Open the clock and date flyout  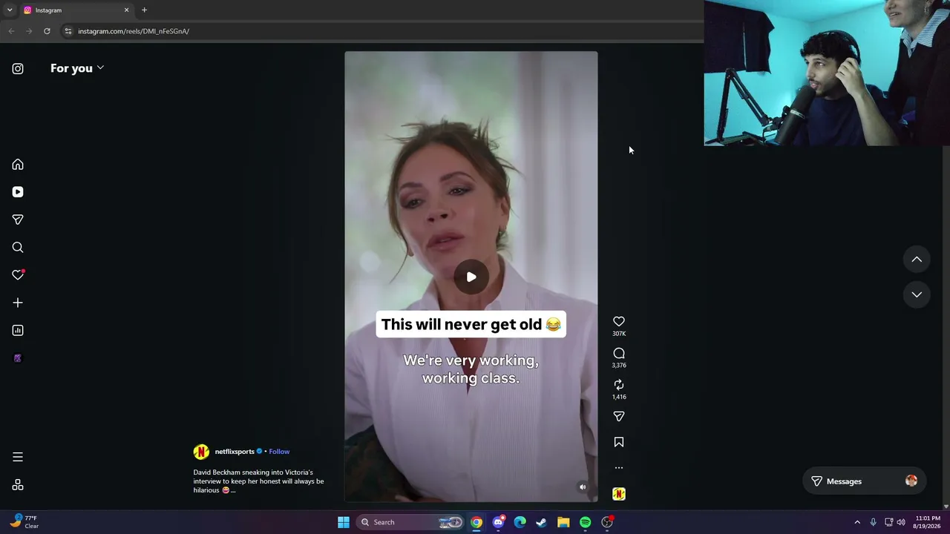tap(928, 522)
